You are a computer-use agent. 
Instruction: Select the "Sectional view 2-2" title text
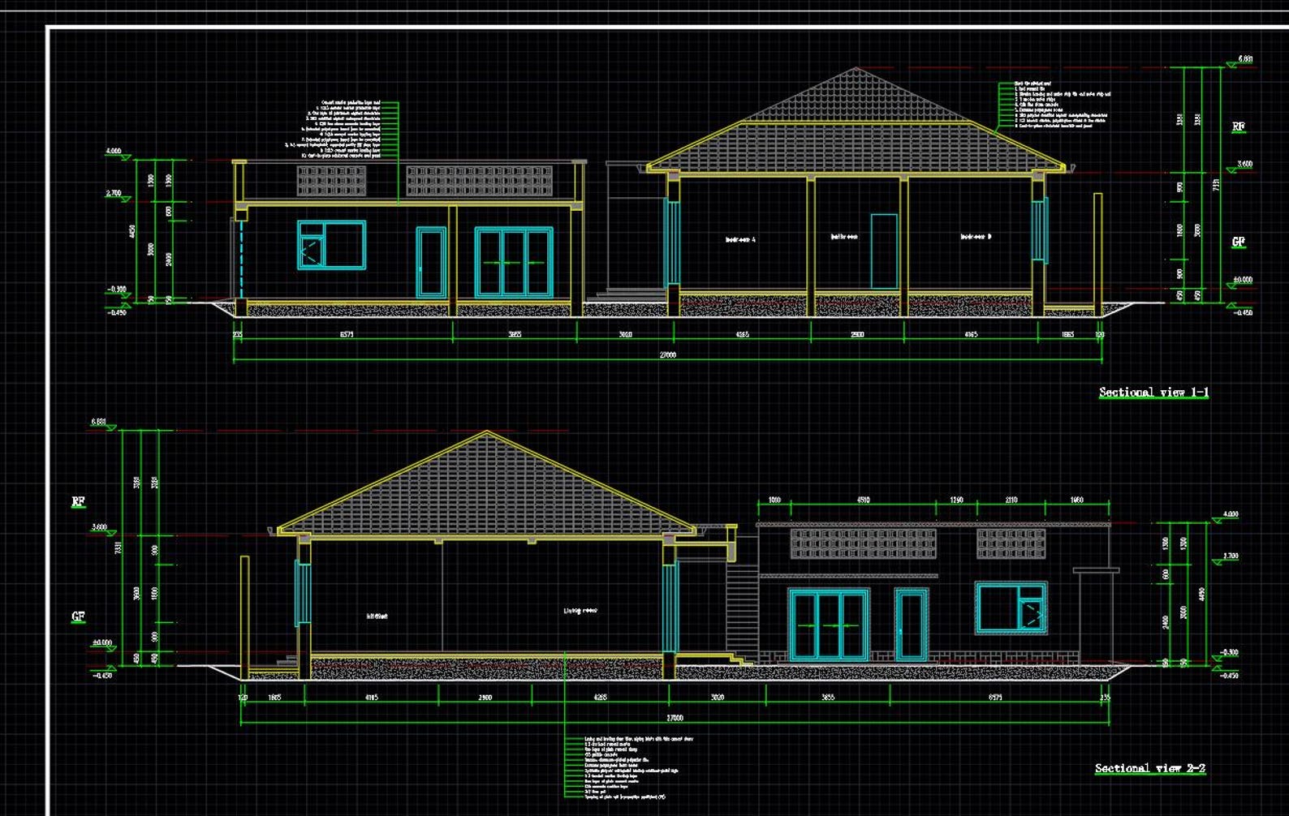[x=1149, y=768]
